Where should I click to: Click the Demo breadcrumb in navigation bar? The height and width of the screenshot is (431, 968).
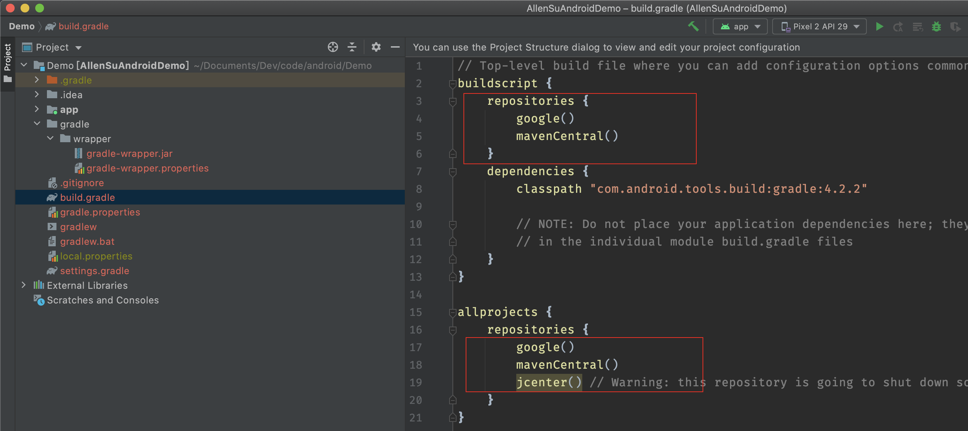[x=21, y=26]
